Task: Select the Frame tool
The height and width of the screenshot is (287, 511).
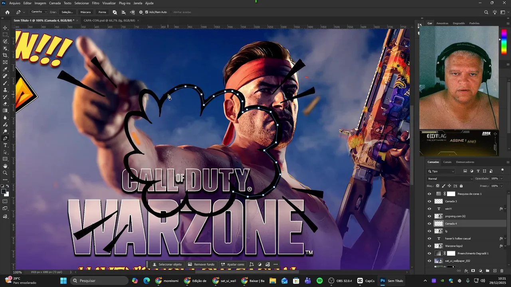Action: (5, 62)
